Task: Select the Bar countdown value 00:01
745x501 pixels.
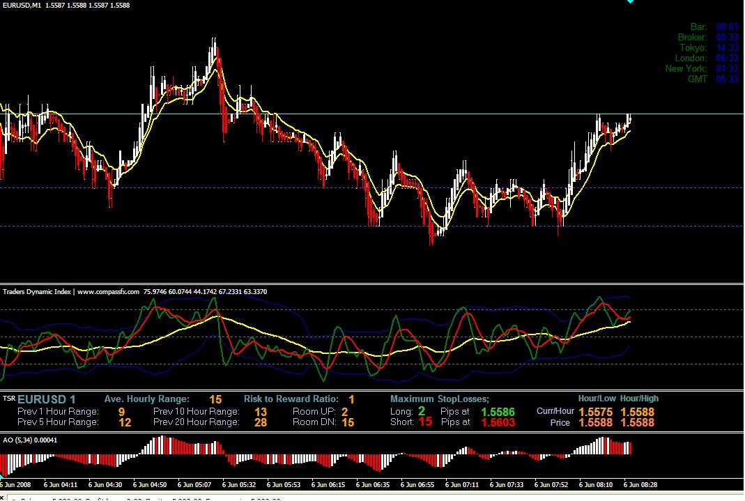Action: coord(727,27)
